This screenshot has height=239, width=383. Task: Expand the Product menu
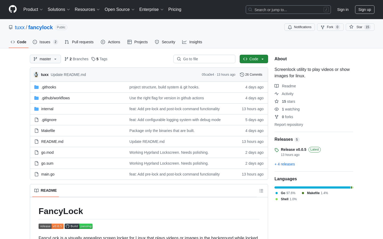point(33,10)
